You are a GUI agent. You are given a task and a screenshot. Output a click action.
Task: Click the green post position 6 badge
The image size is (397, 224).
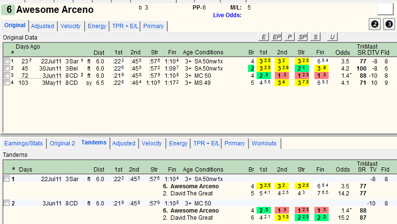[8, 10]
